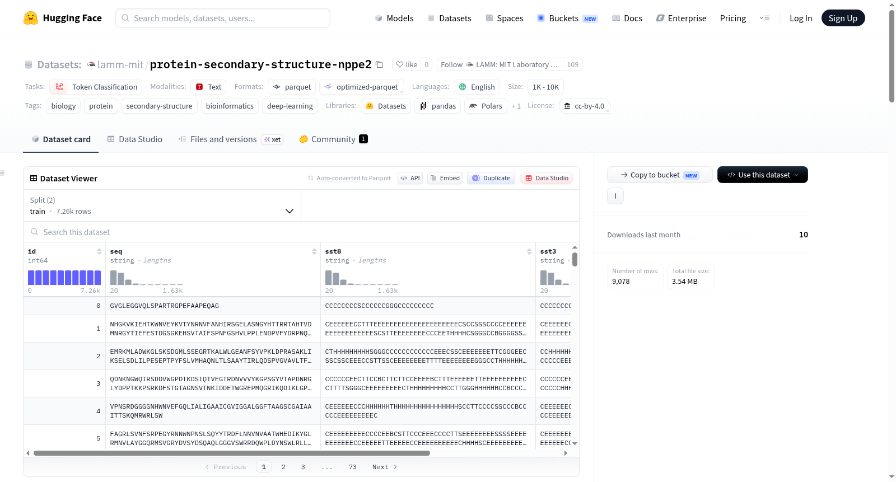Viewport: 896px width, 482px height.
Task: Click the magnifier icon in the site search
Action: [125, 18]
